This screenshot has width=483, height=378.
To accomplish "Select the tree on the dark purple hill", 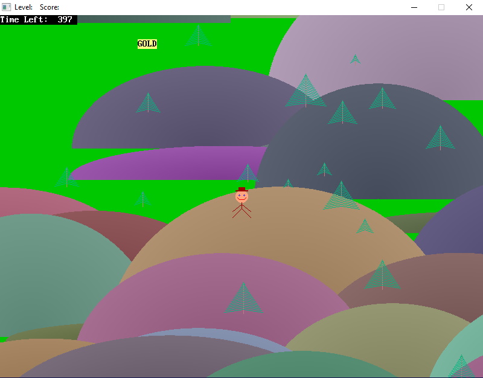I will [148, 103].
